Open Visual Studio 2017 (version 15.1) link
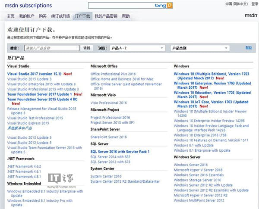 coord(34,74)
